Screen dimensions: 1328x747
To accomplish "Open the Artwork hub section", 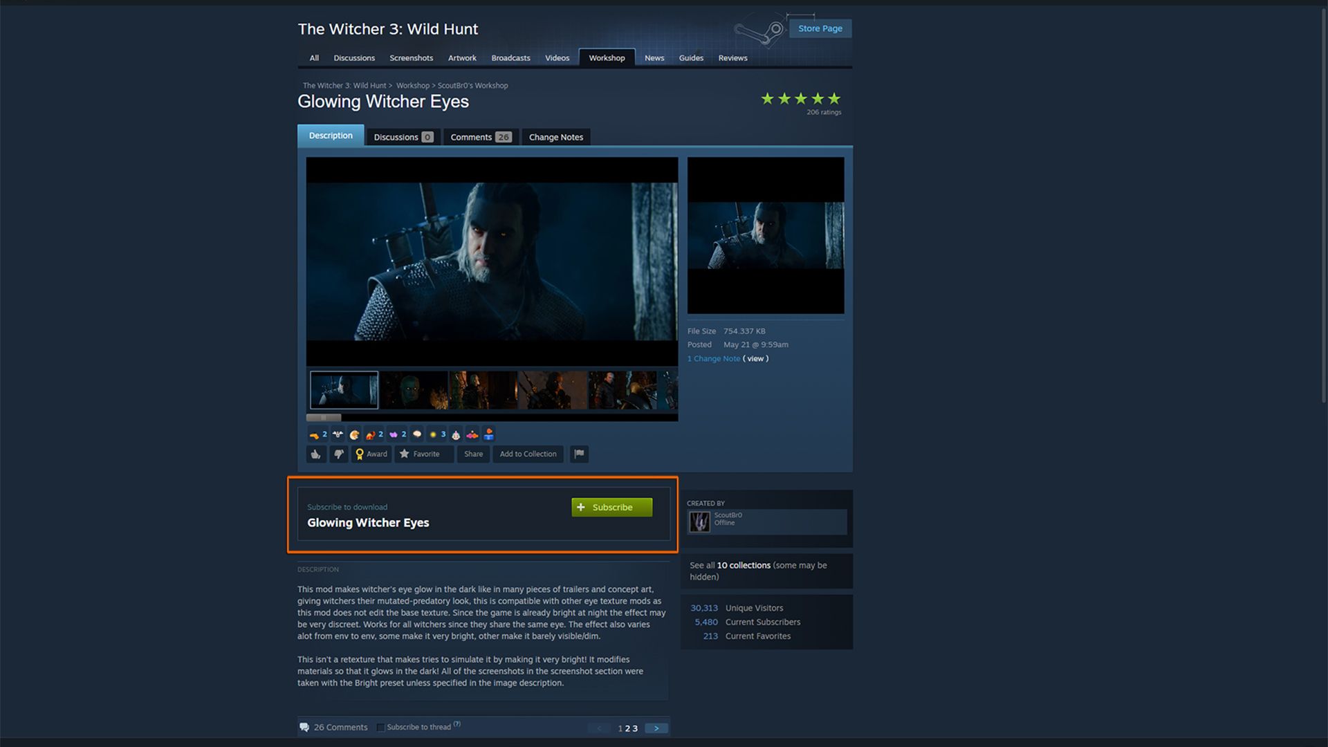I will tap(462, 58).
